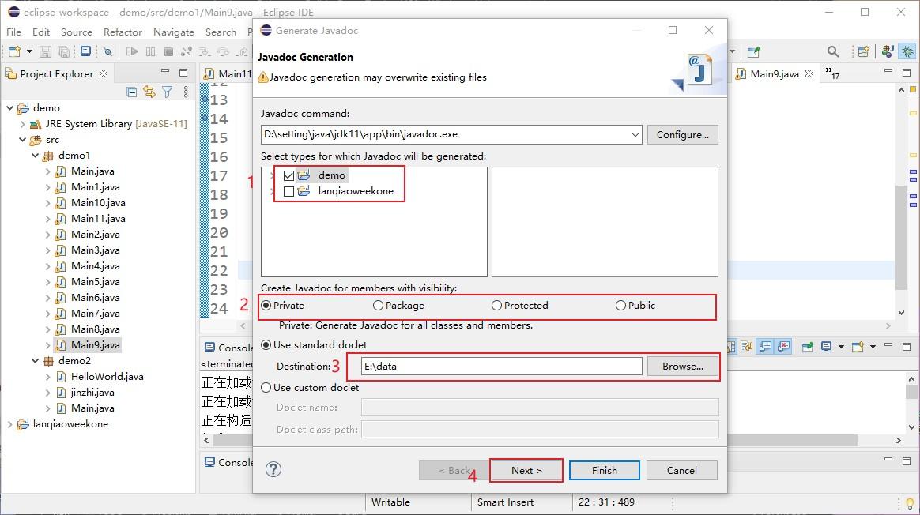
Task: Open the Refactor menu
Action: [x=123, y=32]
